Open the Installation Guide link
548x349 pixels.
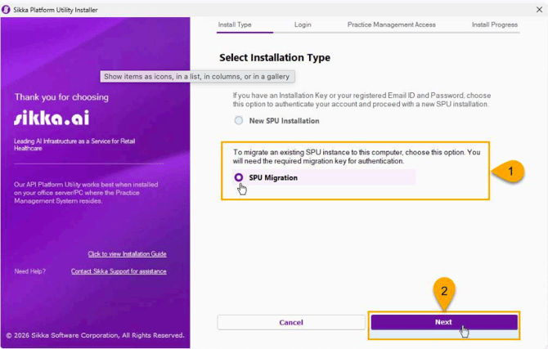[x=127, y=254]
